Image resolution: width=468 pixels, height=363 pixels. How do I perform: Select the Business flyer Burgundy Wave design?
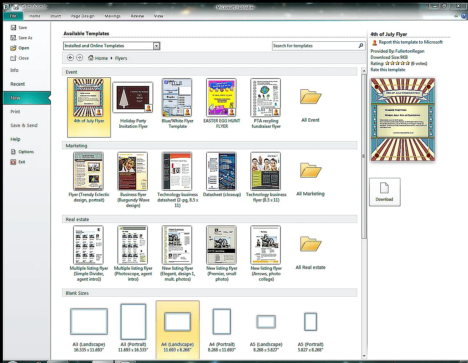click(133, 180)
